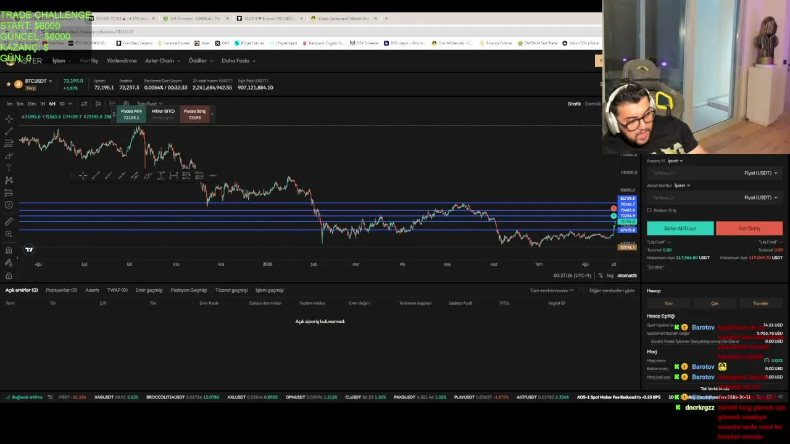The height and width of the screenshot is (444, 790).
Task: Pick the trend line in floating drawing toolbar
Action: click(96, 176)
